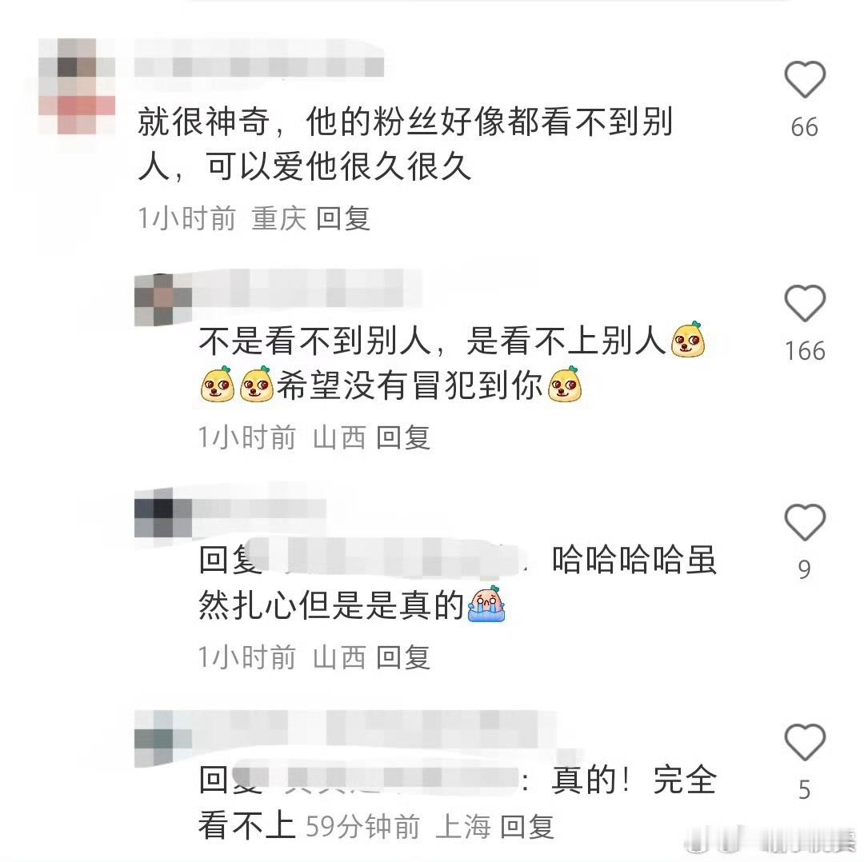The width and height of the screenshot is (864, 862).
Task: Open the mentioned user in 哈哈哈哈 reply
Action: click(x=394, y=559)
